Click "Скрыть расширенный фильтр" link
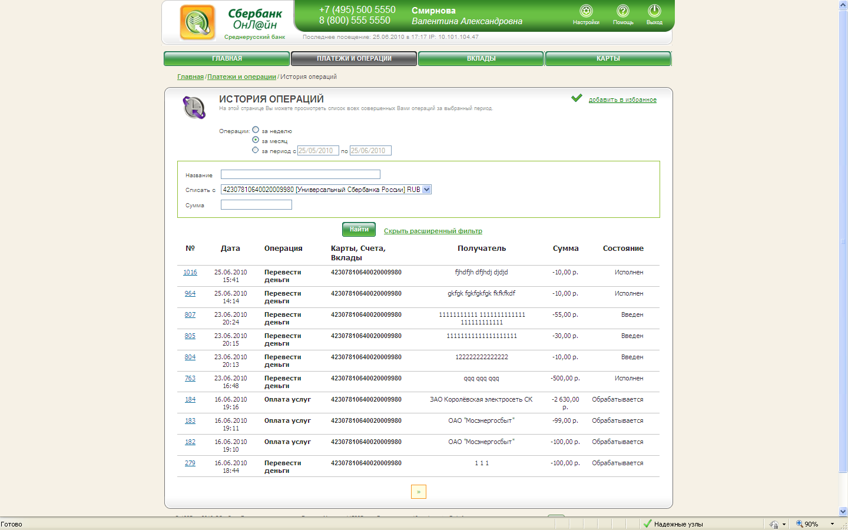848x530 pixels. point(433,231)
